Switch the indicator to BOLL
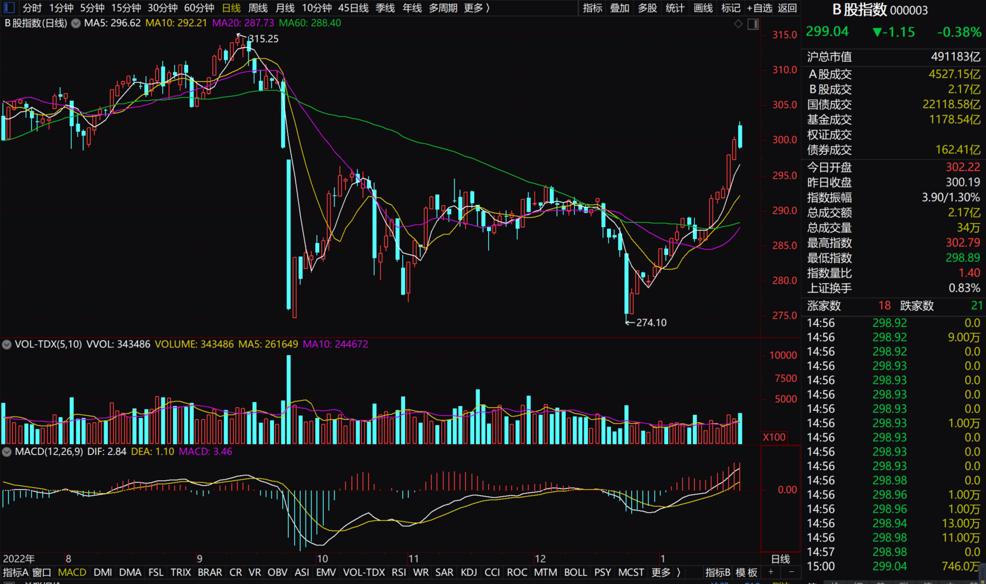 click(575, 572)
